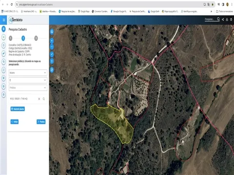Zoom in with the map plus button

coord(52,41)
